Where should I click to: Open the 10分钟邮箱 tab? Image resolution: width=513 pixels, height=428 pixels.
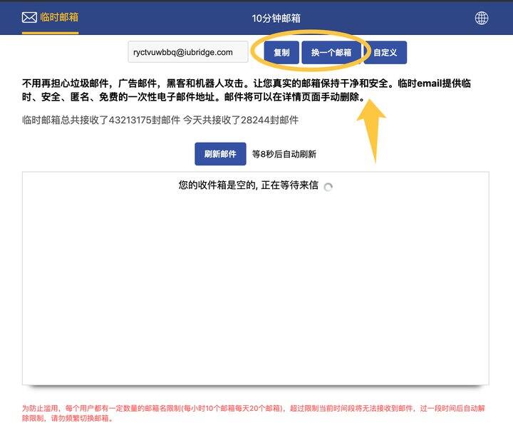coord(276,18)
